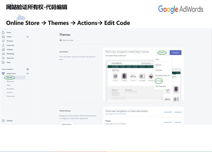212x152 pixels.
Task: Open the live theme Actions dropdown
Action: (161, 53)
